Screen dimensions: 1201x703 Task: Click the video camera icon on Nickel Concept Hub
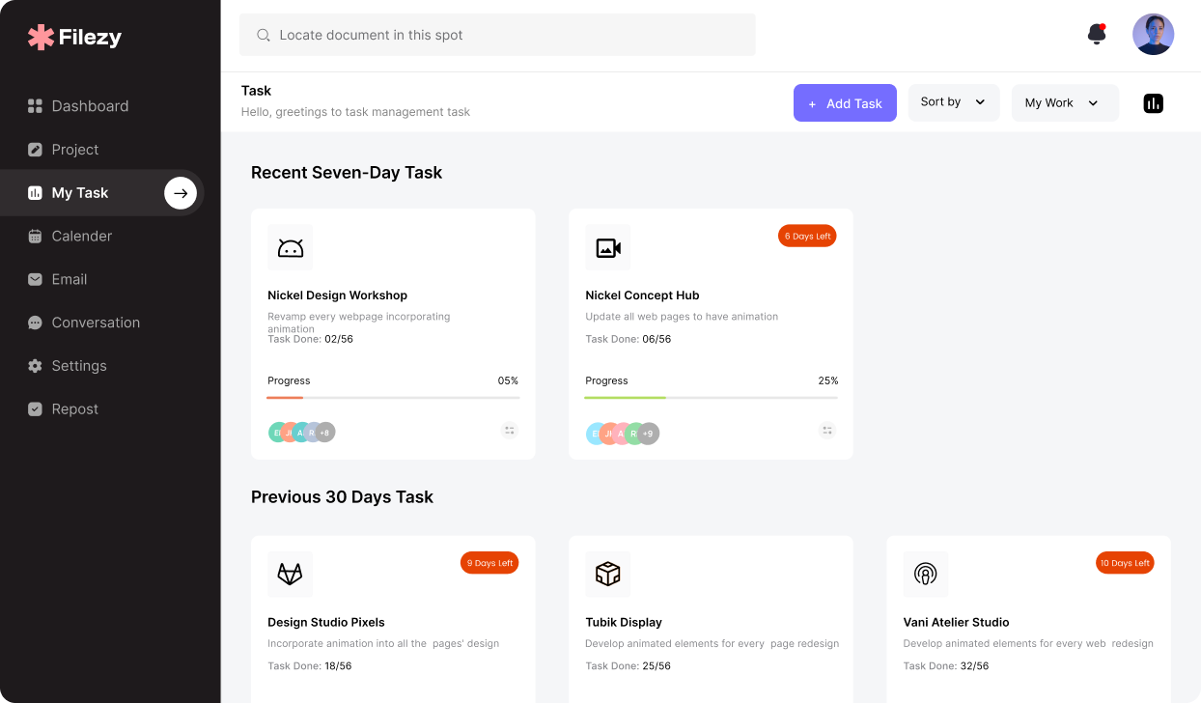[608, 248]
